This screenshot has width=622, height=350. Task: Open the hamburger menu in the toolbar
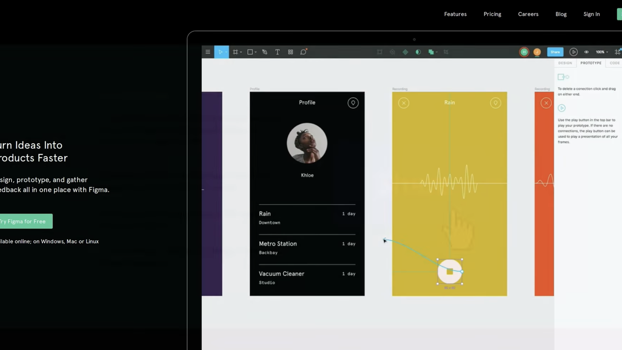click(x=207, y=52)
